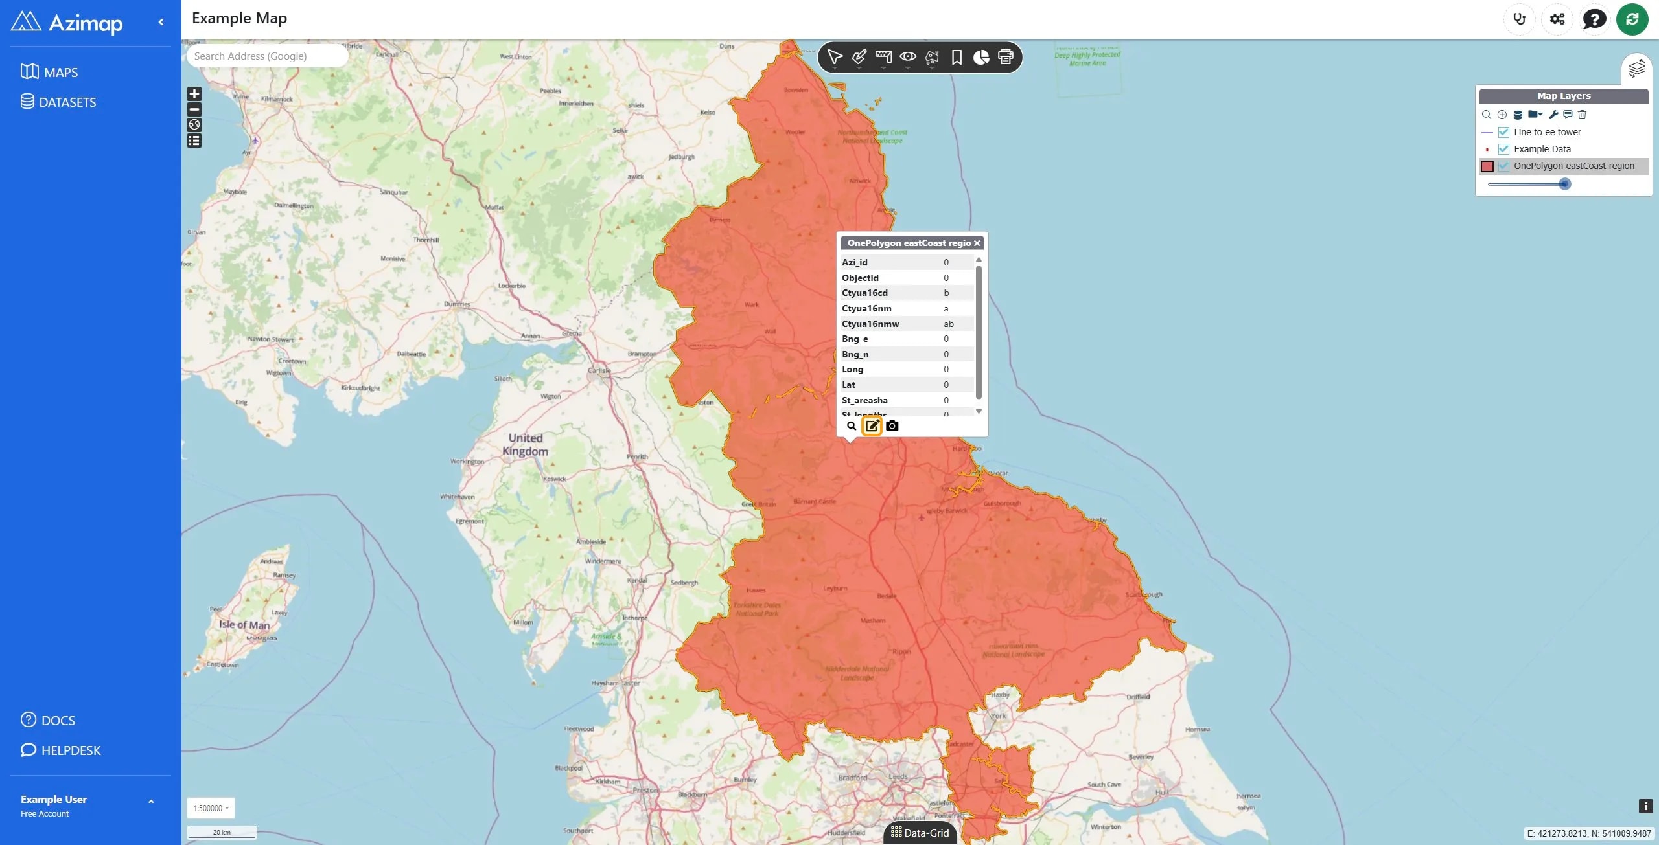Open DOCS in sidebar
Screen dimensions: 1659x845
click(x=48, y=720)
